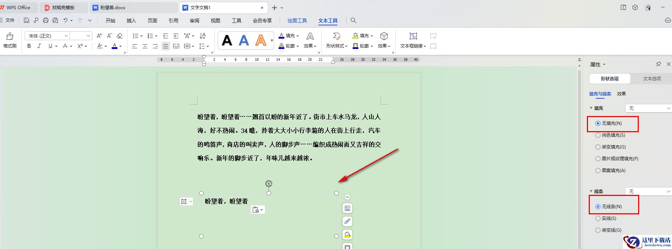Apply blue A text style preset
Image resolution: width=672 pixels, height=249 pixels.
pyautogui.click(x=244, y=40)
